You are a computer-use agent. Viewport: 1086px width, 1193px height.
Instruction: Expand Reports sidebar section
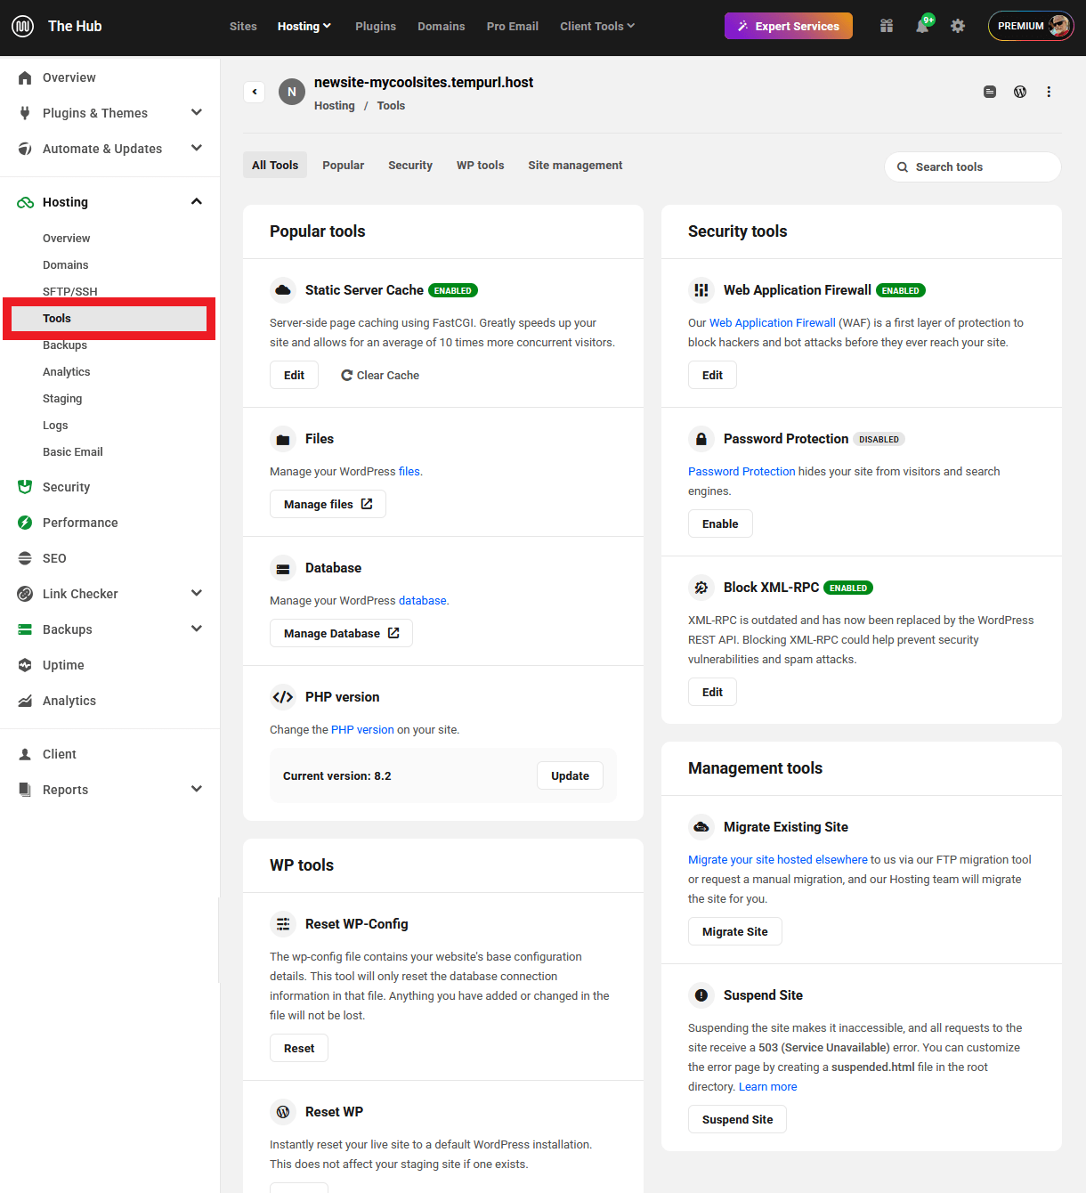(x=197, y=789)
